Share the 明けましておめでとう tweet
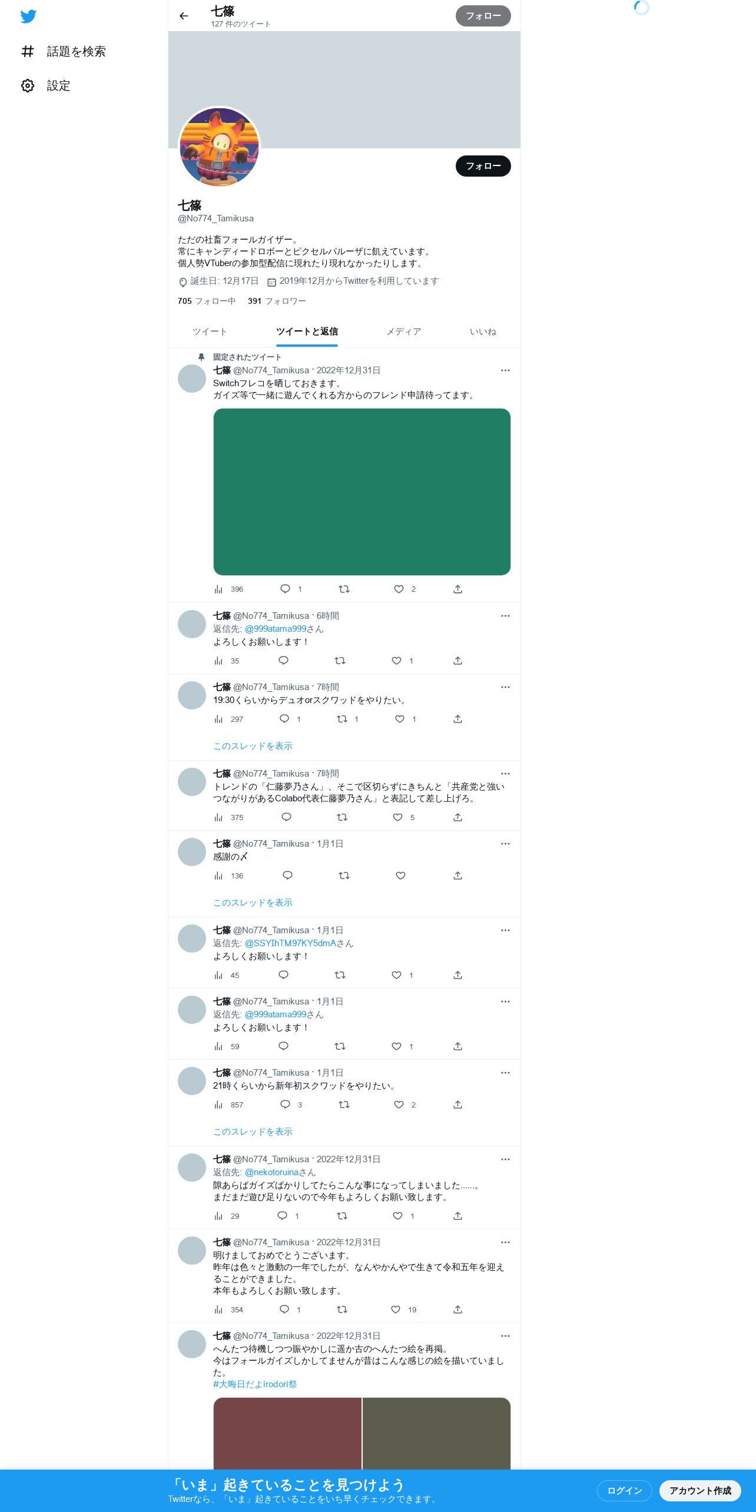The width and height of the screenshot is (756, 1512). click(457, 1309)
